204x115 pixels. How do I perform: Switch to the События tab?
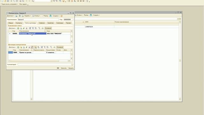tap(42, 23)
